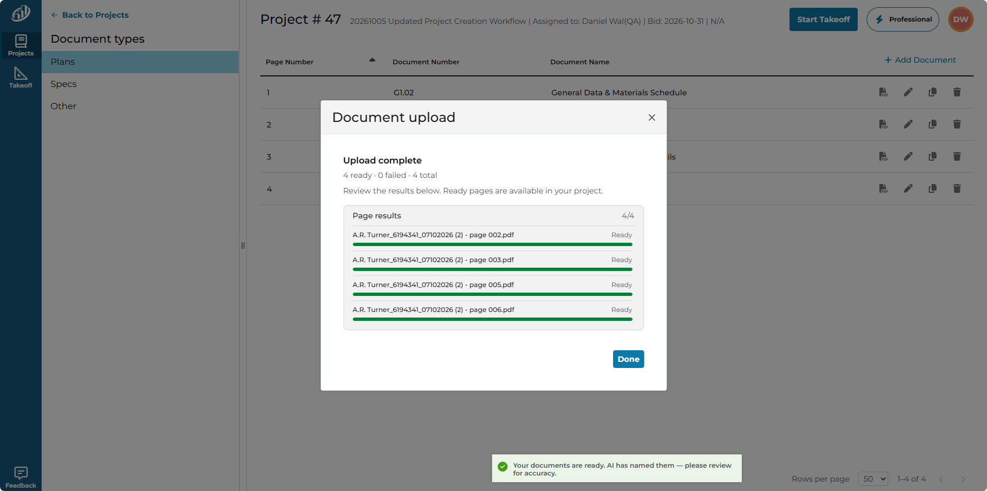987x491 pixels.
Task: Sort by Page Number arrow
Action: tap(372, 60)
